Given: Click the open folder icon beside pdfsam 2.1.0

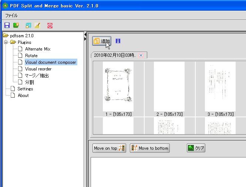Looking at the screenshot, I should (6, 35).
